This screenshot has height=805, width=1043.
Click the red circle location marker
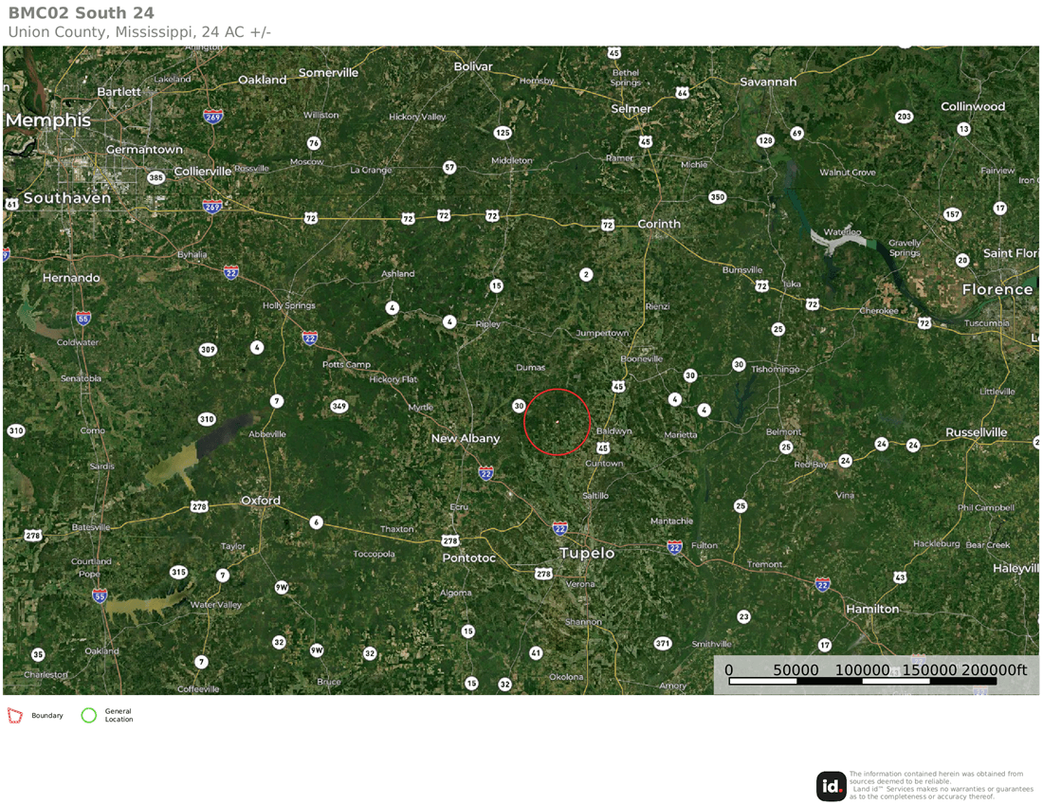(558, 422)
